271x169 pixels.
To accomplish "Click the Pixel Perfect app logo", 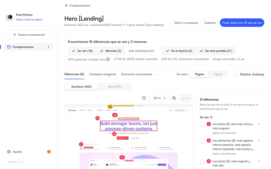I will point(9,17).
